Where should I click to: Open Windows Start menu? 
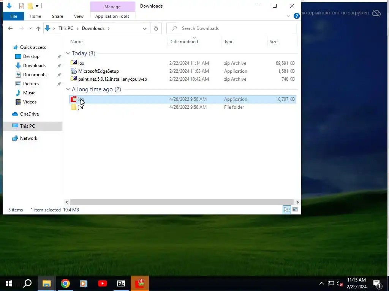(x=9, y=283)
